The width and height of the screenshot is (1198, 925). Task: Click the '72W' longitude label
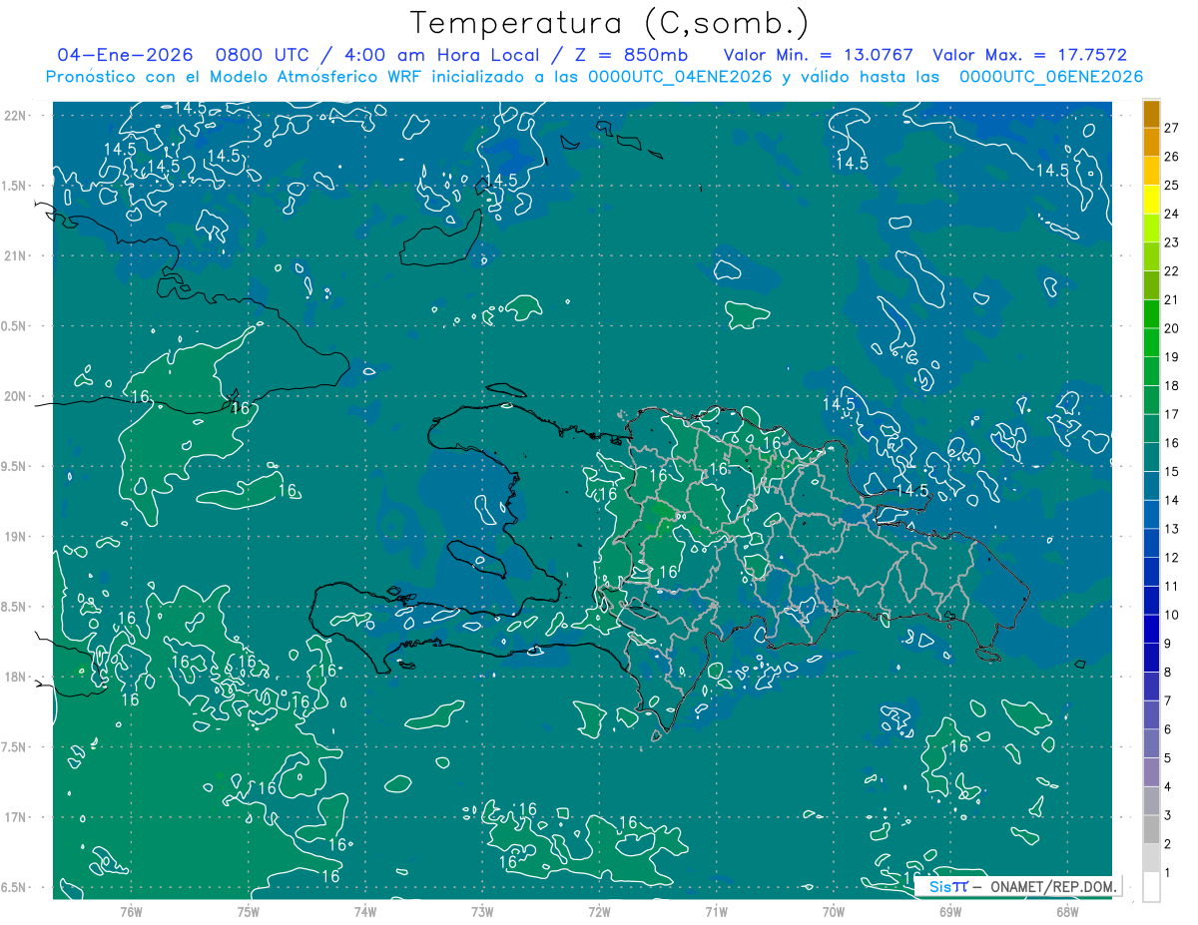coord(599,911)
